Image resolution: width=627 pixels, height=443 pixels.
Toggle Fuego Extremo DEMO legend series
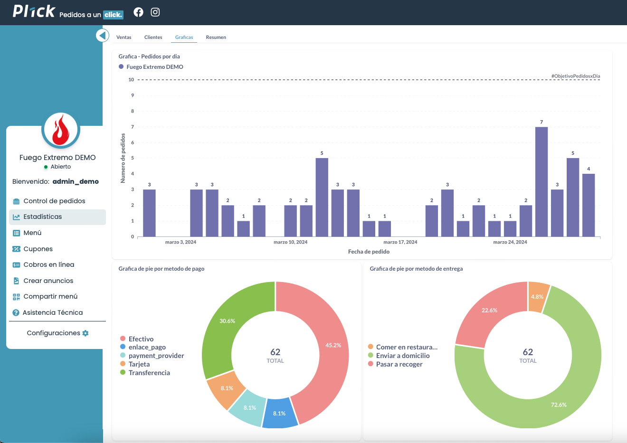pyautogui.click(x=151, y=67)
